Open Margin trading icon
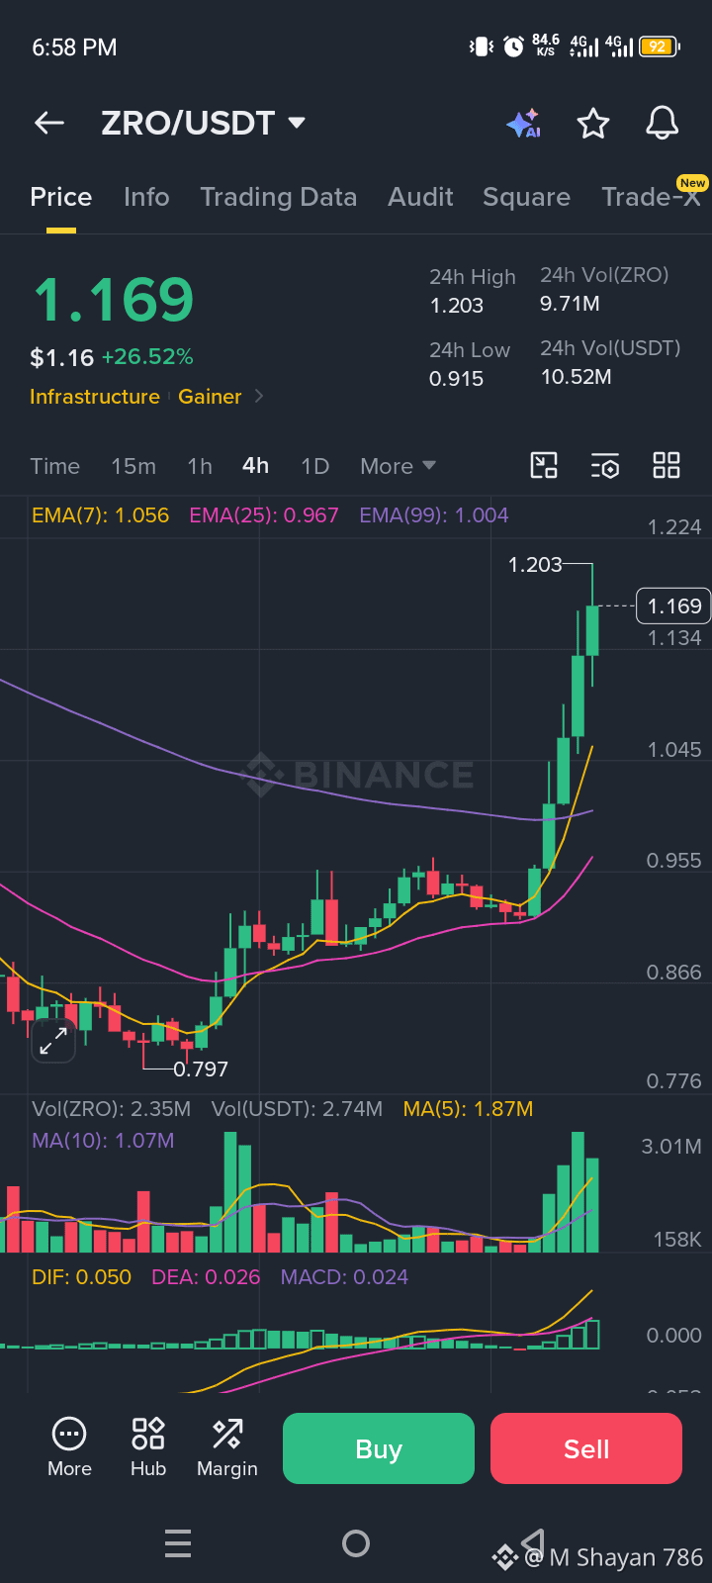Image resolution: width=712 pixels, height=1583 pixels. [227, 1433]
